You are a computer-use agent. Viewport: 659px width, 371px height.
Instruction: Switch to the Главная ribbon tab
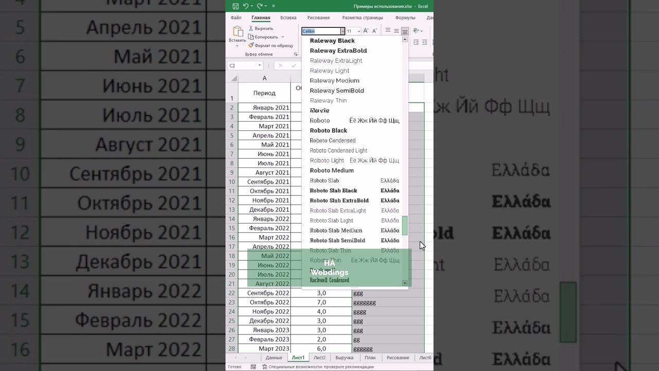(261, 18)
